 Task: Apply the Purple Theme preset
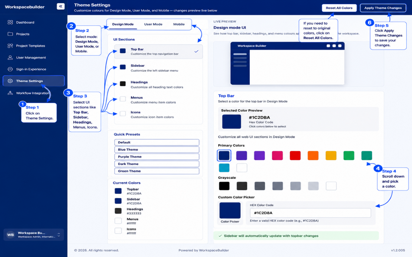click(x=157, y=157)
